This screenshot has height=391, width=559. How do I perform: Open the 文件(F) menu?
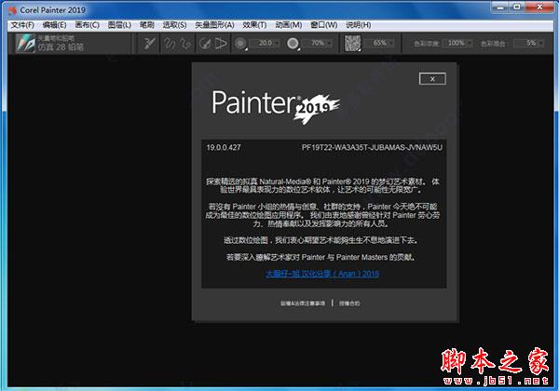22,25
